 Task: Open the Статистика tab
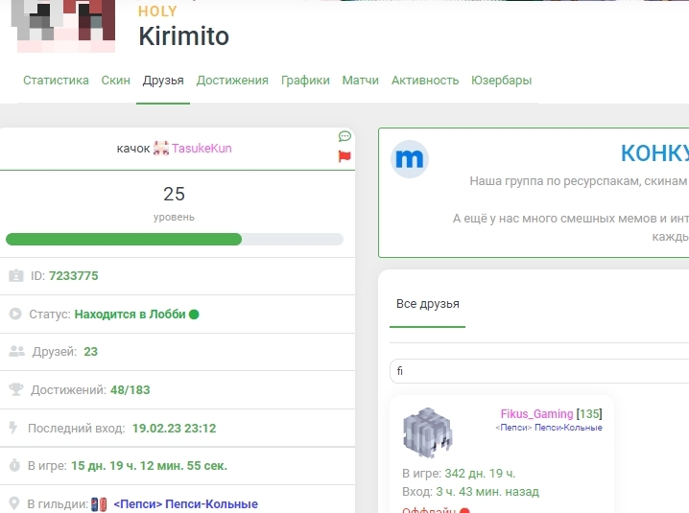pos(56,81)
